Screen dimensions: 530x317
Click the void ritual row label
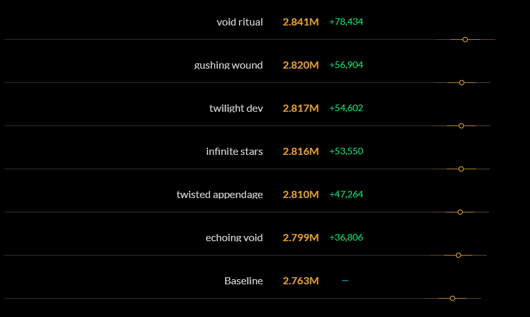(239, 22)
